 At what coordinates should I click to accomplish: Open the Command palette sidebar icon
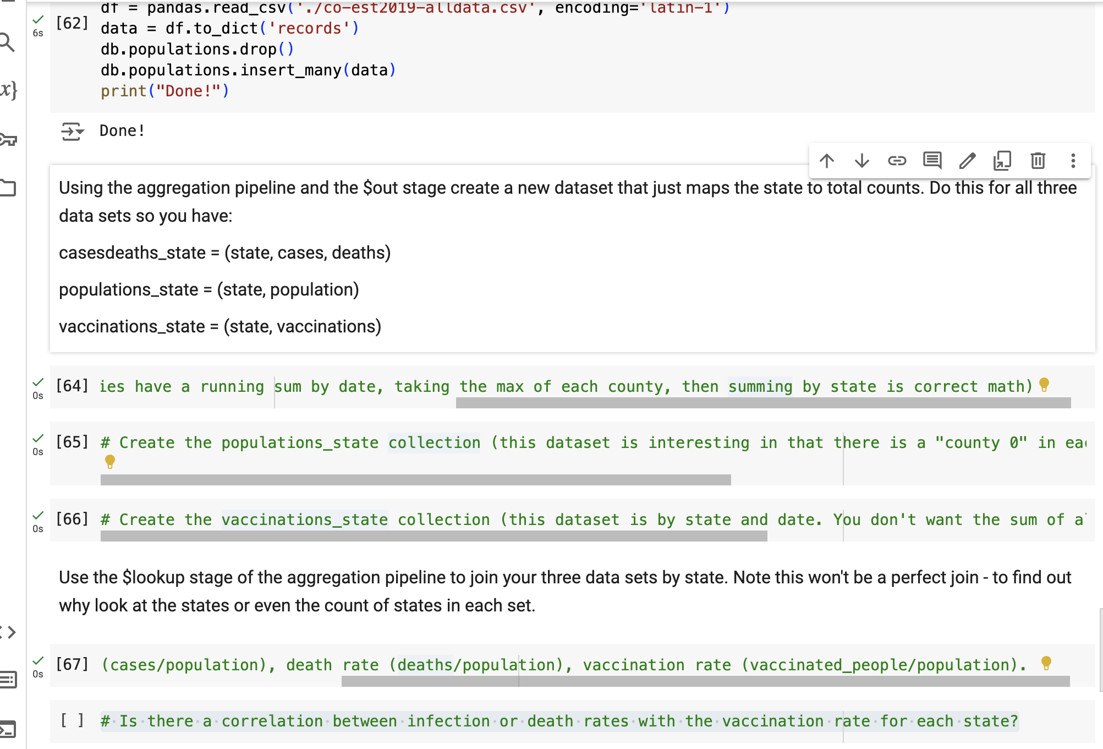tap(8, 680)
